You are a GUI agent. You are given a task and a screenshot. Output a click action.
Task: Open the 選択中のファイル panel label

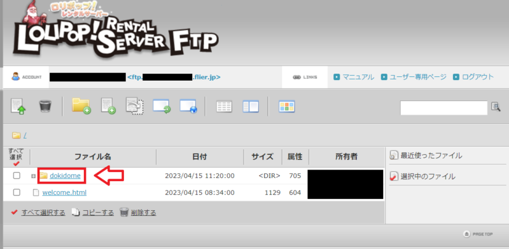(428, 177)
